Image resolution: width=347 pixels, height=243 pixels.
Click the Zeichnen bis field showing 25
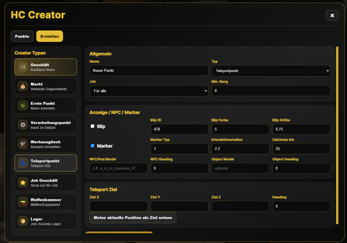click(302, 149)
